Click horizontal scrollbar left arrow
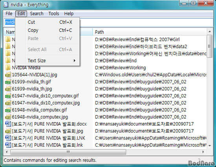The height and width of the screenshot is (167, 216). (7, 152)
